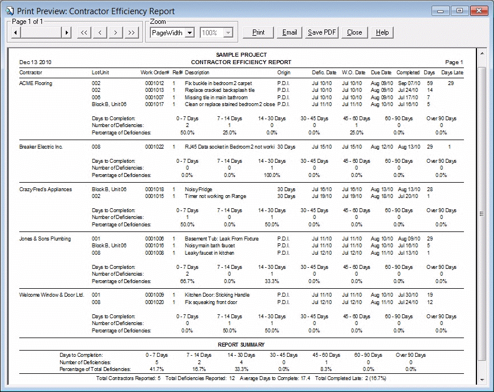Click the 'Days Late' column header

[452, 73]
